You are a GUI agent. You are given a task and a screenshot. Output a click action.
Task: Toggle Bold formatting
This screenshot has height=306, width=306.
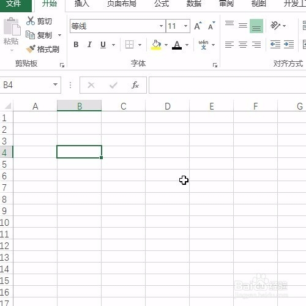point(76,45)
